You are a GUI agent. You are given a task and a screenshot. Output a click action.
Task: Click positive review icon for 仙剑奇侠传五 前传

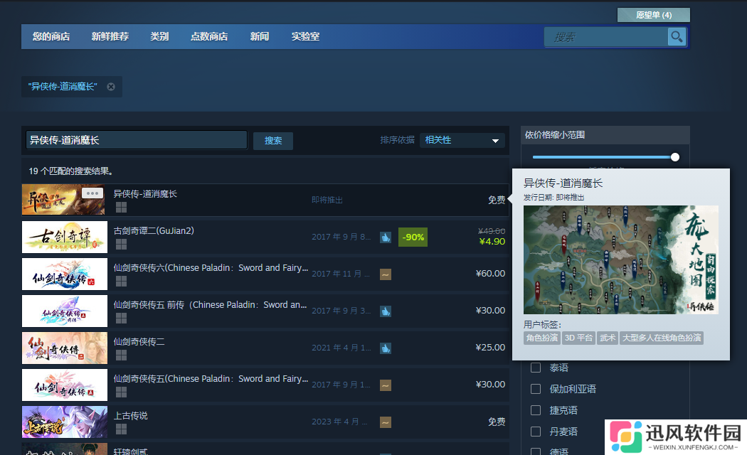click(x=386, y=311)
